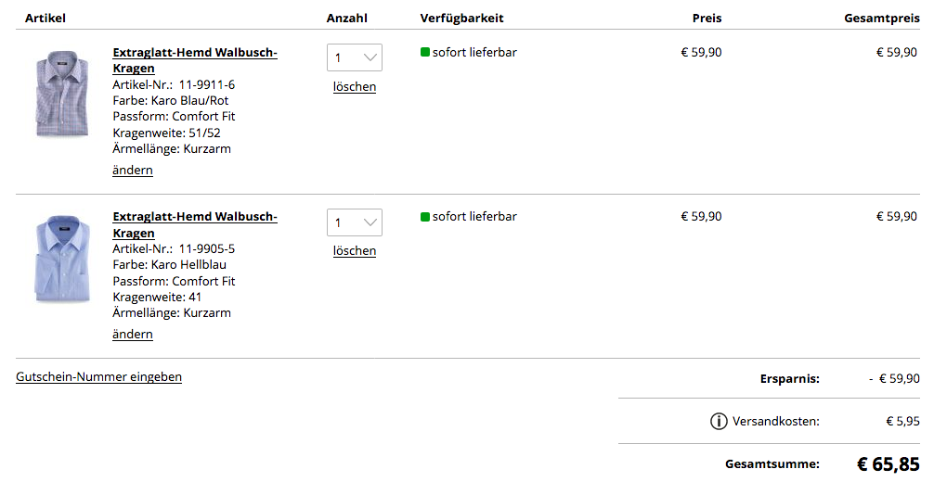Image resolution: width=934 pixels, height=482 pixels.
Task: Remove the Karo Hellblau shirt via löschen
Action: (x=355, y=251)
